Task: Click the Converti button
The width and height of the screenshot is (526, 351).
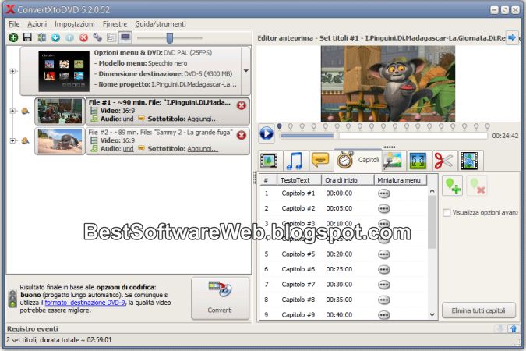Action: point(220,298)
